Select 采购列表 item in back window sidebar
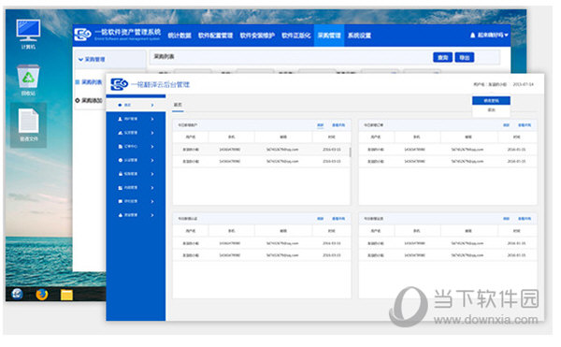This screenshot has height=347, width=561. tap(92, 82)
